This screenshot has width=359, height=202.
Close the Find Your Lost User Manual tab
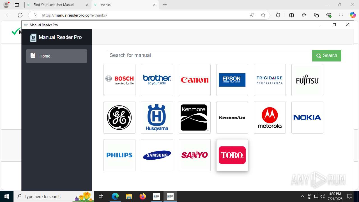[x=87, y=5]
